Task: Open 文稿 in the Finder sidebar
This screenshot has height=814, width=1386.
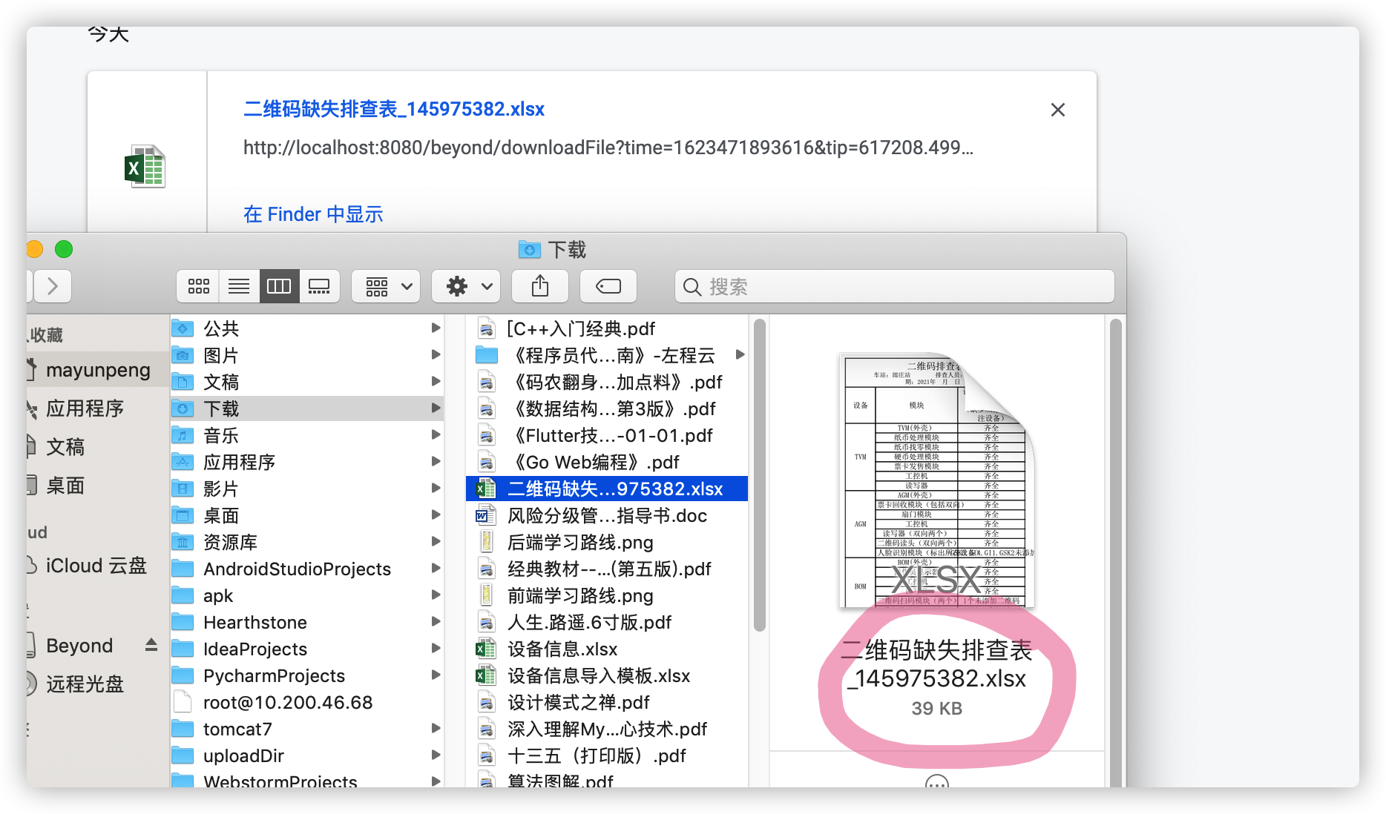Action: (65, 447)
